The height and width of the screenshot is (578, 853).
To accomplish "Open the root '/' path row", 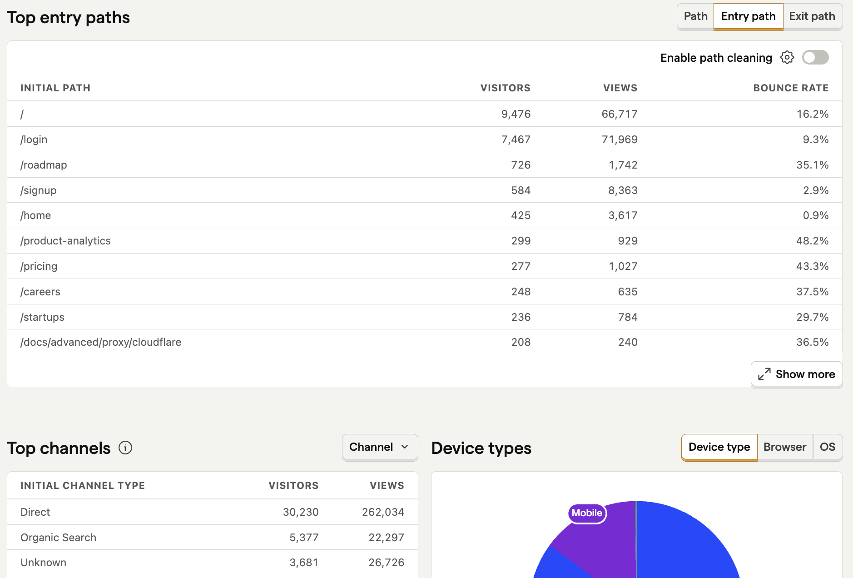I will [425, 114].
